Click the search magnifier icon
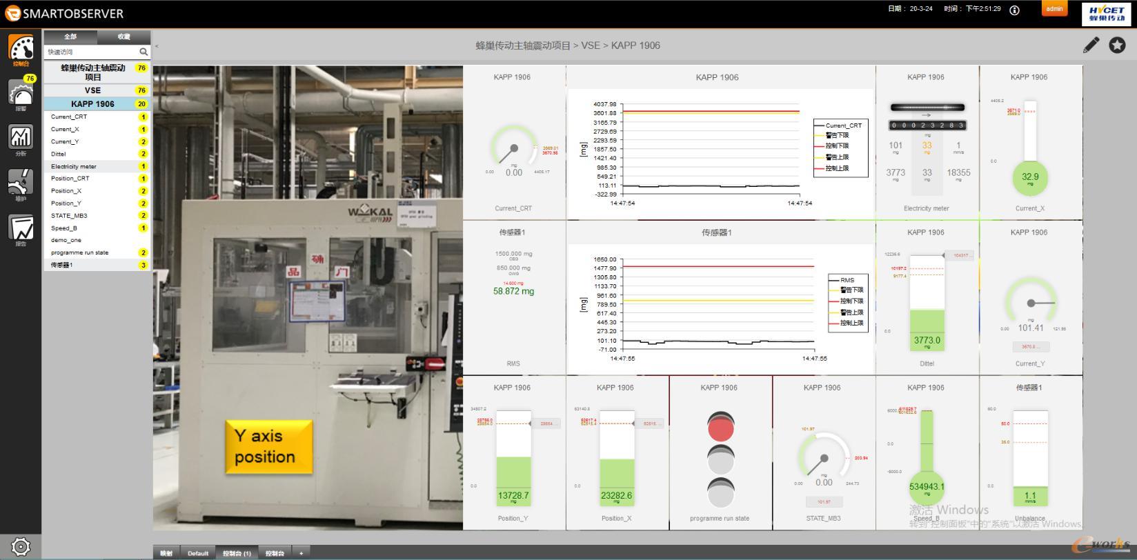The width and height of the screenshot is (1137, 560). pyautogui.click(x=144, y=52)
